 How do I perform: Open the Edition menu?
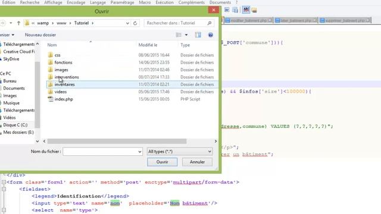tap(9, 2)
